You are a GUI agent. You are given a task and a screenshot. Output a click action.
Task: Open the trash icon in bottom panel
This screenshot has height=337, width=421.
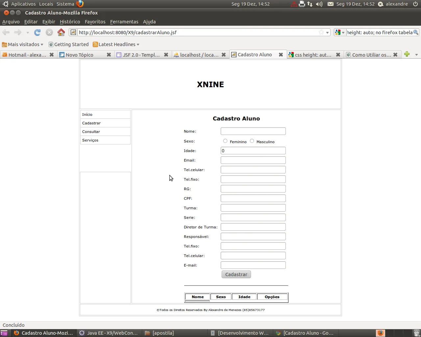(x=416, y=333)
